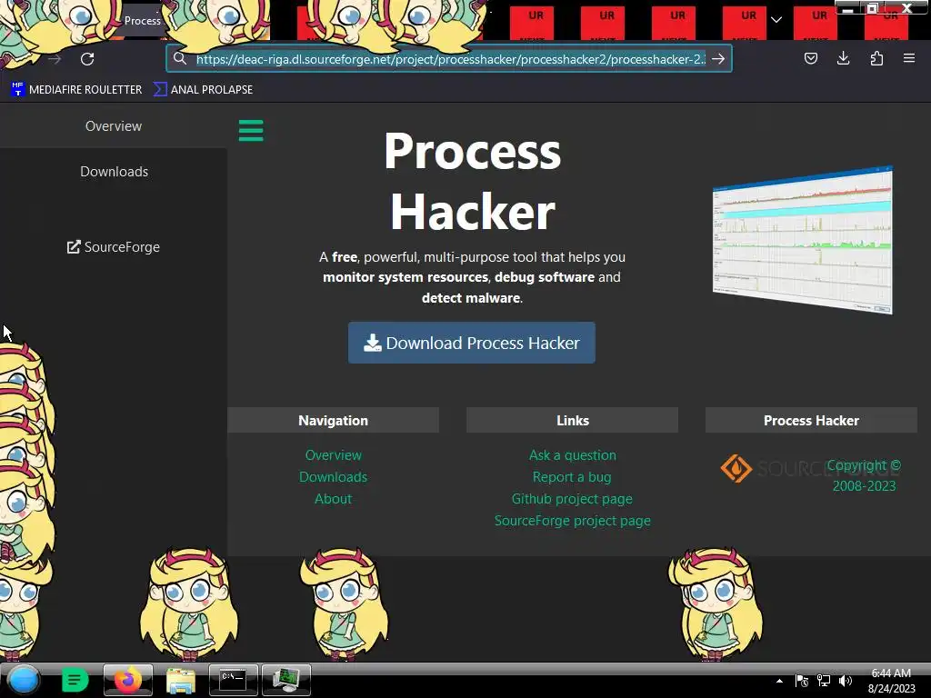Show hidden tray icons arrow
This screenshot has width=931, height=698.
[x=779, y=681]
